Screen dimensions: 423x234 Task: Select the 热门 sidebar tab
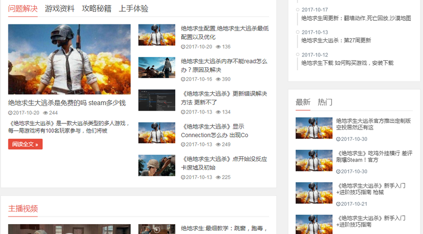coord(325,102)
